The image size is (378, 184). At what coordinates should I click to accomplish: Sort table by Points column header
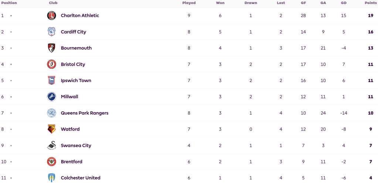pyautogui.click(x=371, y=3)
